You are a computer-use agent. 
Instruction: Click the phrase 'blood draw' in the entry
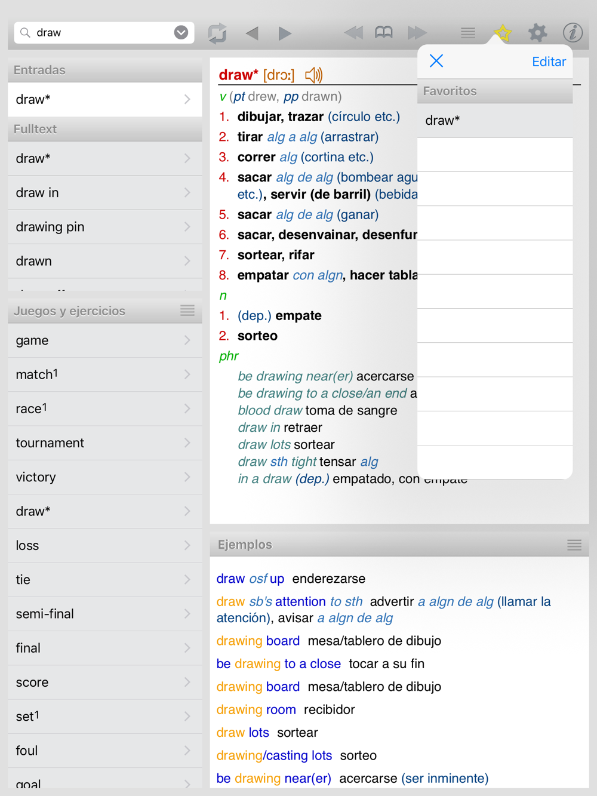point(270,410)
